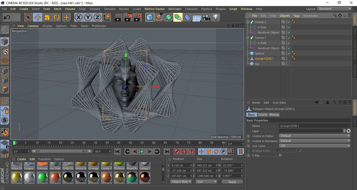Toggle the Use Color animation radio dot
The image size is (357, 190).
248,146
